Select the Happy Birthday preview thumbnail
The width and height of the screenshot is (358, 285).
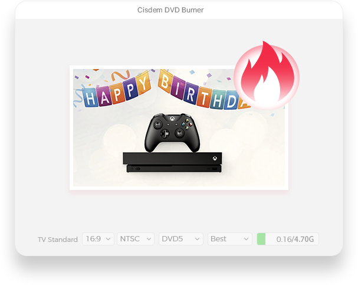pyautogui.click(x=179, y=127)
